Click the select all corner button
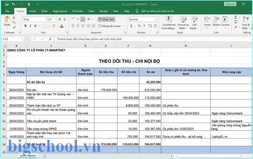253x159 pixels. point(5,46)
